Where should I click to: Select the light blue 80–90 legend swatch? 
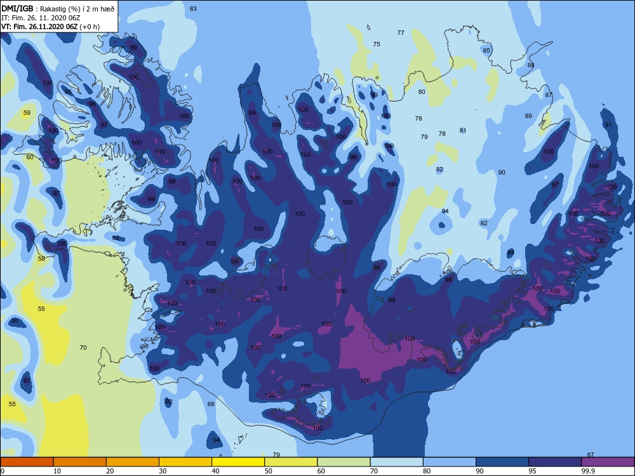450,462
